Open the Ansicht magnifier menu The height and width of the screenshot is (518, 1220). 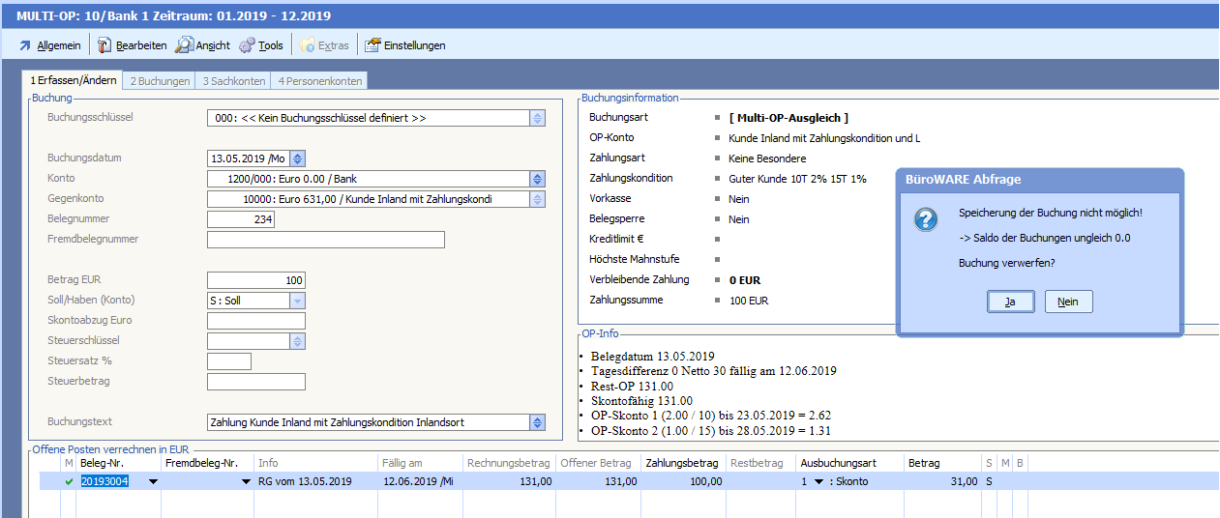click(184, 45)
